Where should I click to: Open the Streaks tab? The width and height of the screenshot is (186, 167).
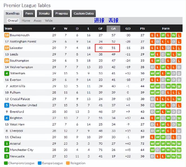(x=44, y=14)
